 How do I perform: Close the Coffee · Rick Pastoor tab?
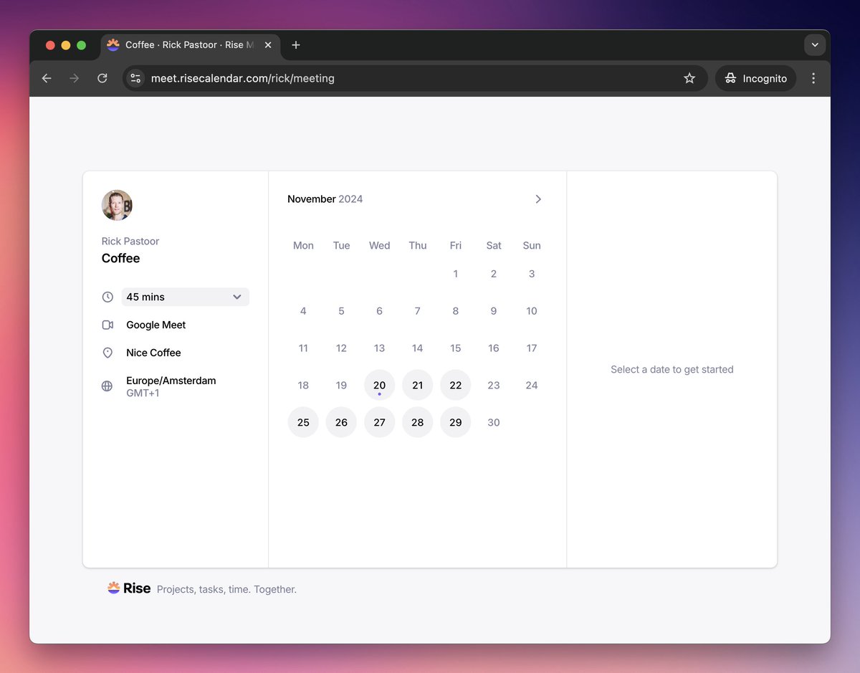click(x=268, y=45)
